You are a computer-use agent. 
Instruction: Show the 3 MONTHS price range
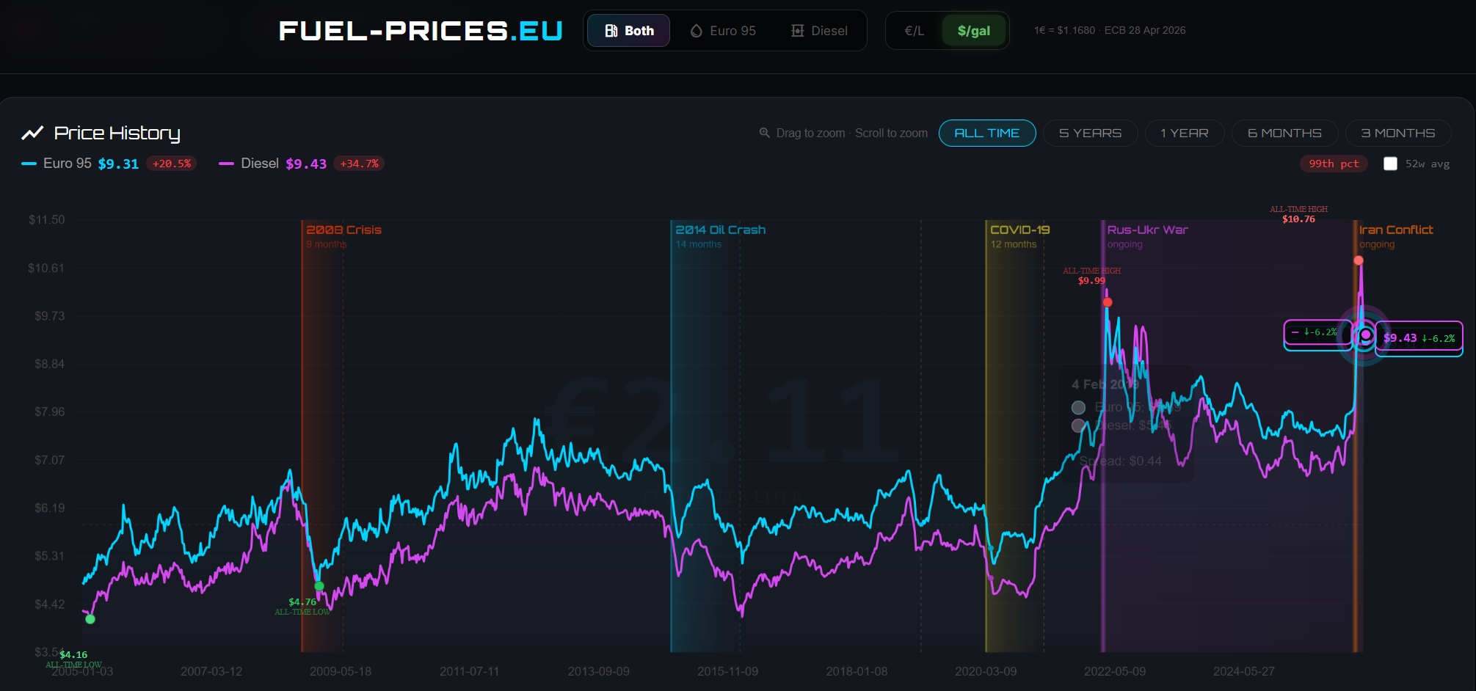click(x=1398, y=133)
